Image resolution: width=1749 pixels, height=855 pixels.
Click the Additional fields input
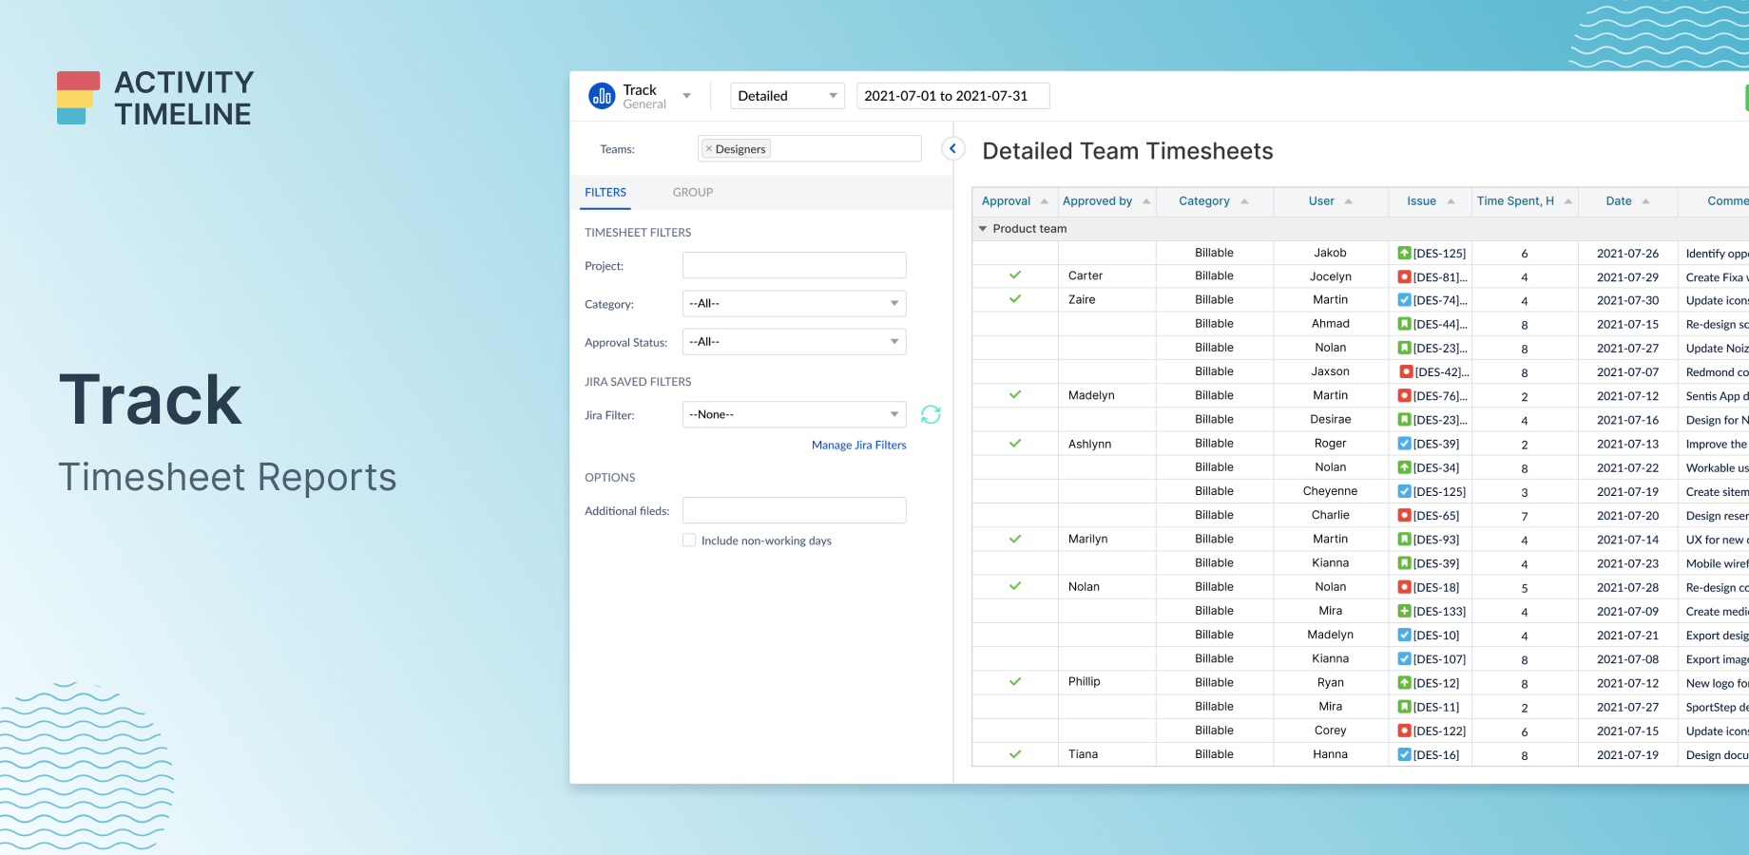click(x=795, y=511)
